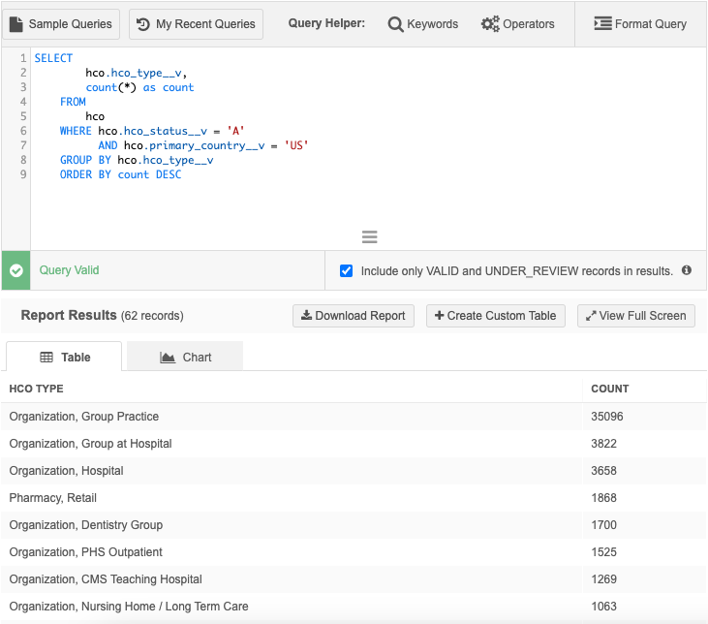Uncheck Include only VALID and UNDER_REVIEW records
708x624 pixels.
(347, 271)
